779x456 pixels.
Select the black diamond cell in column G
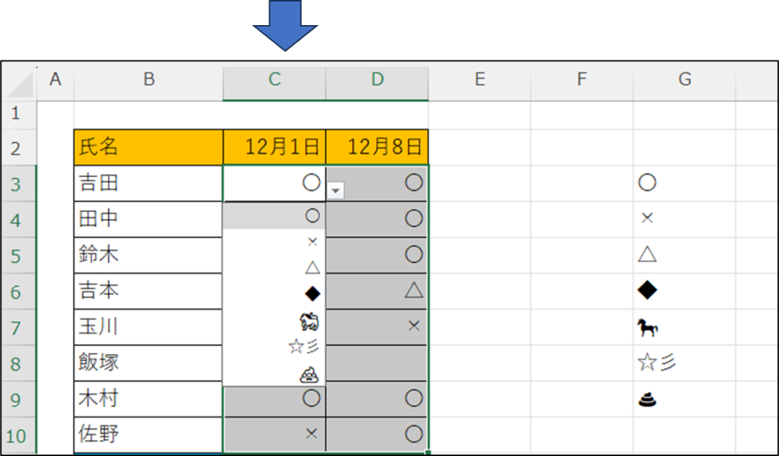click(684, 291)
